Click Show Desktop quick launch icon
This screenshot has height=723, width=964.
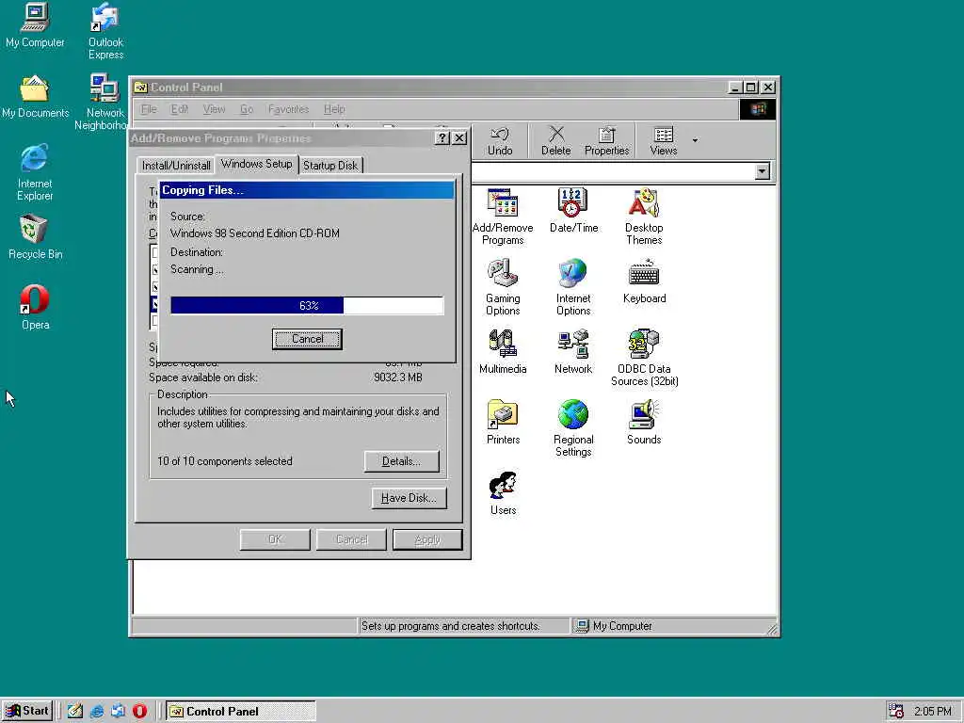coord(75,711)
